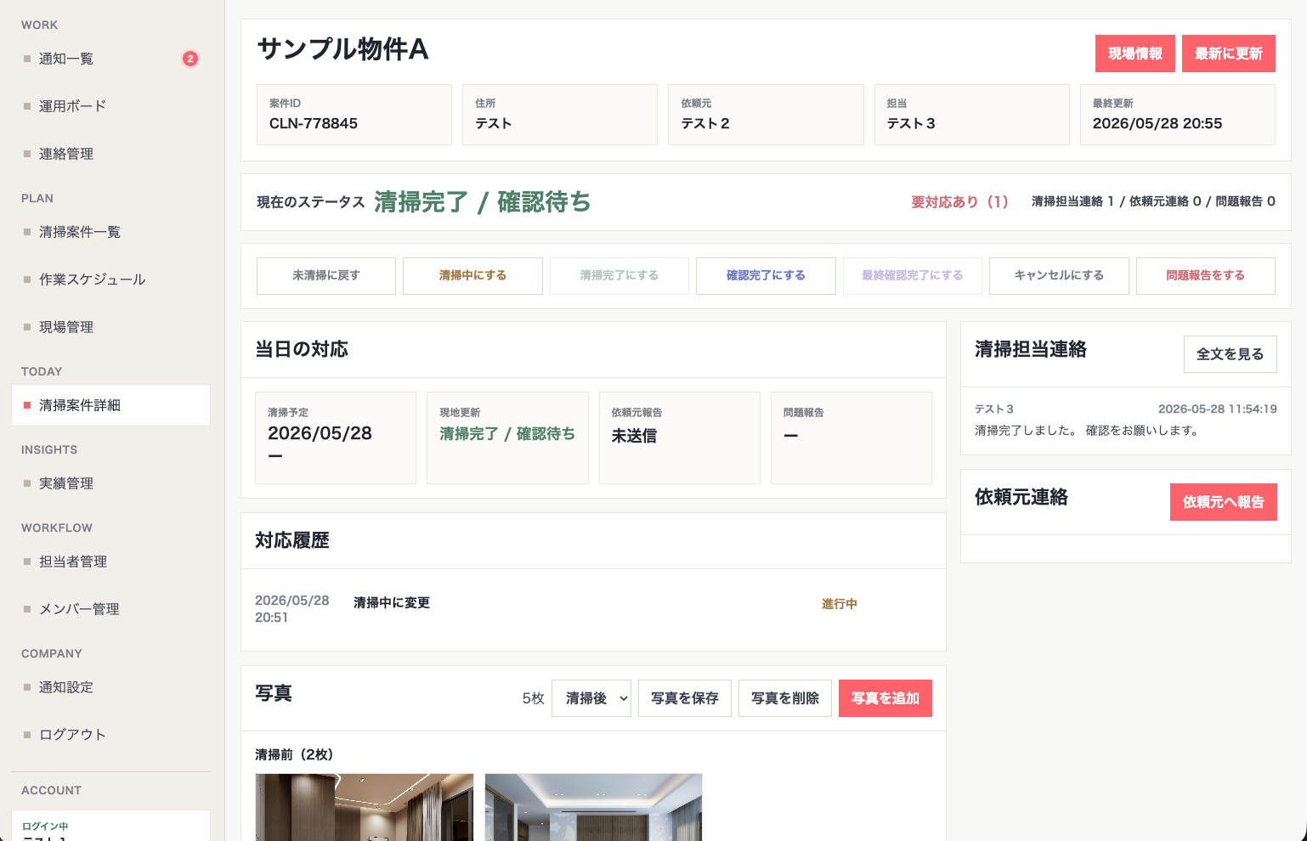Click the 最終更新 value 2026/05/28 20:55
Viewport: 1307px width, 841px height.
tap(1157, 123)
